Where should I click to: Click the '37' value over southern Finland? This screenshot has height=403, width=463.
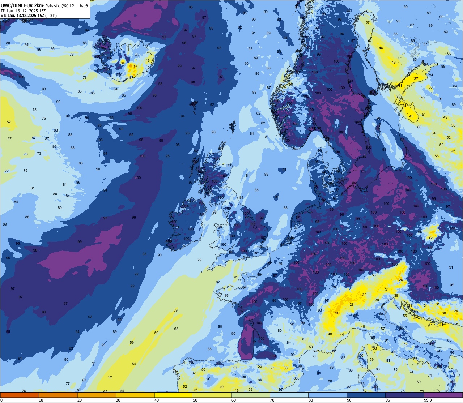point(416,79)
